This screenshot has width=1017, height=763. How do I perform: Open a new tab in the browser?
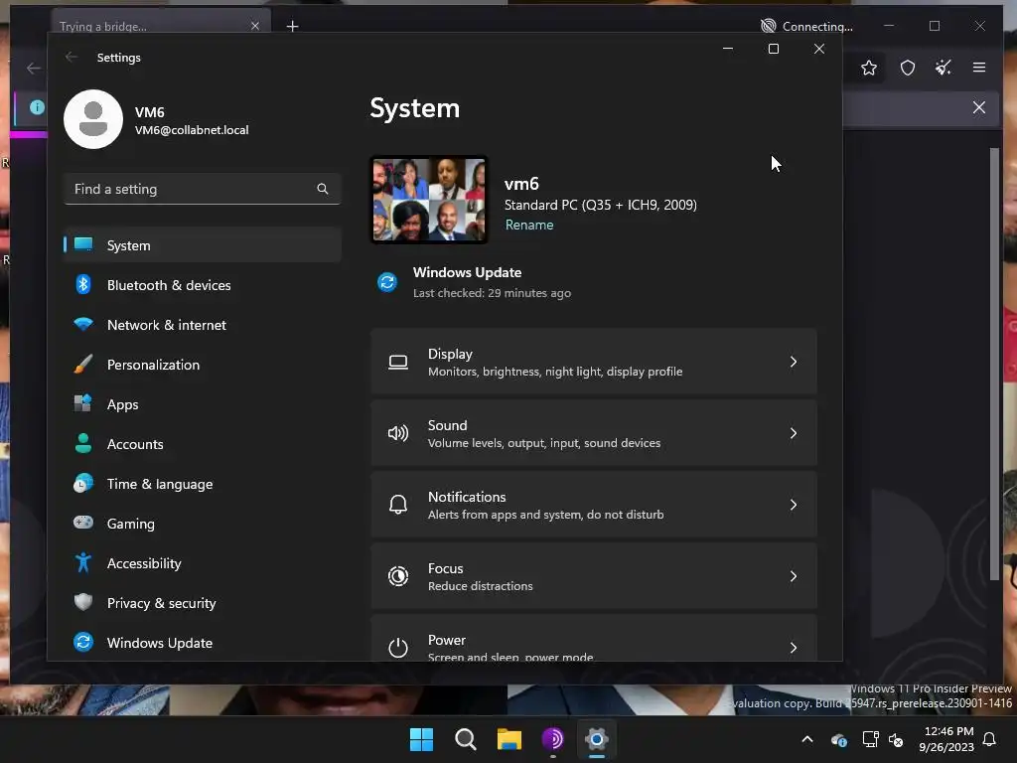pos(293,26)
